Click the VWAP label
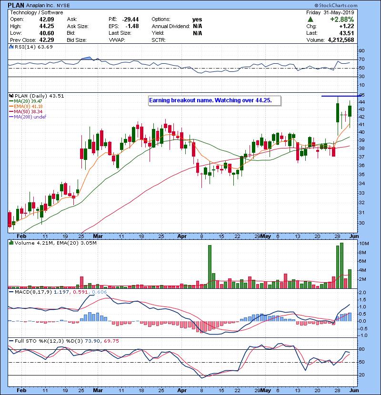This screenshot has height=395, width=381. [x=117, y=40]
